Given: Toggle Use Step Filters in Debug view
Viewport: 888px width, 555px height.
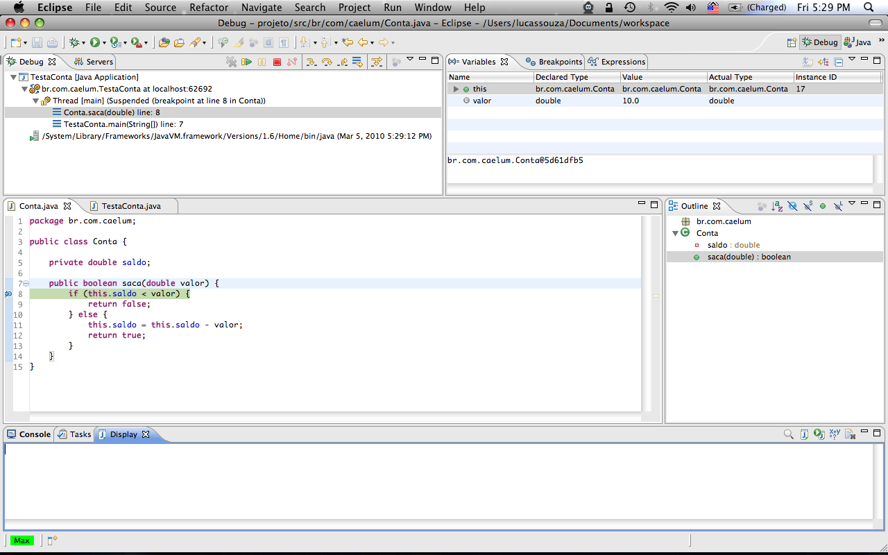Looking at the screenshot, I should [x=377, y=62].
